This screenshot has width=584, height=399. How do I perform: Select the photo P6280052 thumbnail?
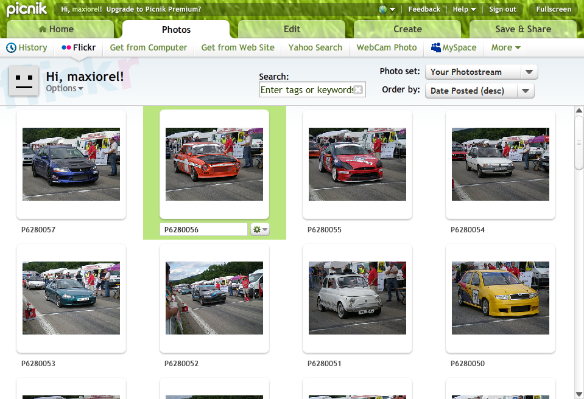[214, 298]
